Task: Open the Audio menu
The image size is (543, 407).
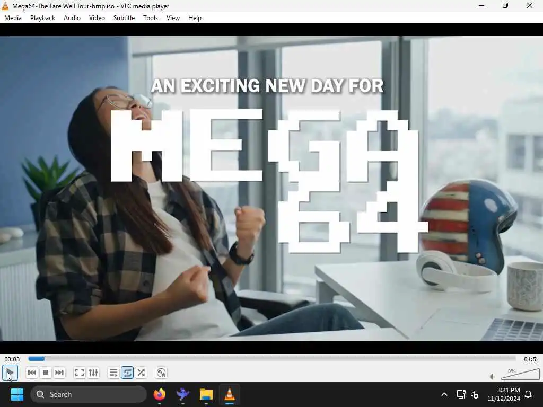Action: pos(72,18)
